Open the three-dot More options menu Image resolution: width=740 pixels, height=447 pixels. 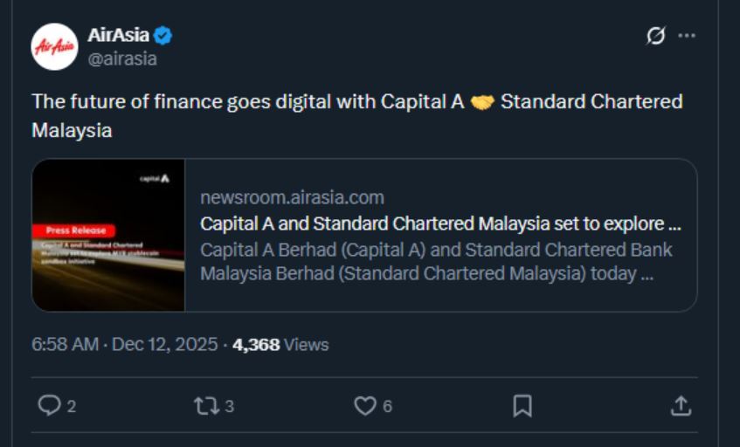coord(688,36)
